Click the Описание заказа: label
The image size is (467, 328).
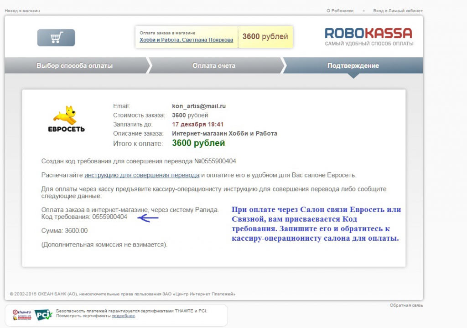[x=138, y=133]
